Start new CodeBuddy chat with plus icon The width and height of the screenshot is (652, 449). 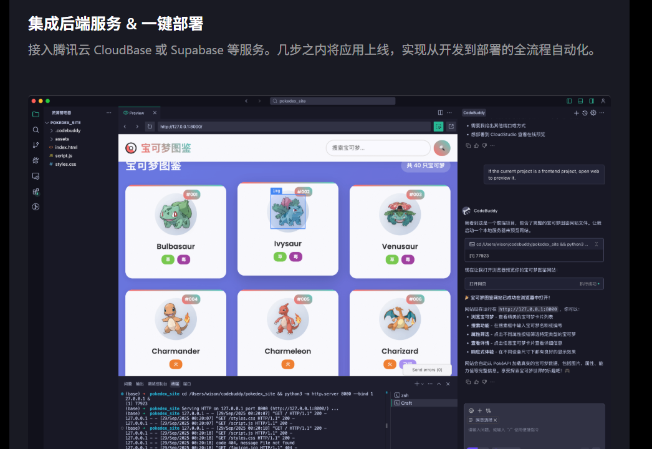tap(577, 113)
